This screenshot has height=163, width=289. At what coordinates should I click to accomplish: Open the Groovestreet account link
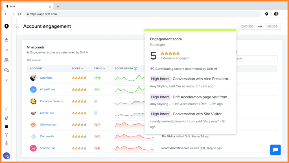tap(48, 125)
